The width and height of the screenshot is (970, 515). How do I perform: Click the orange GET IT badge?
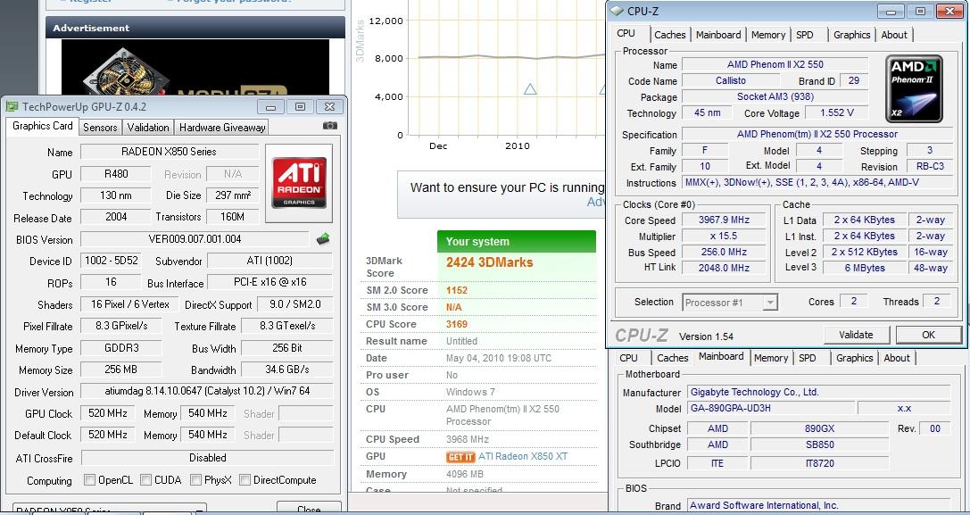point(460,457)
